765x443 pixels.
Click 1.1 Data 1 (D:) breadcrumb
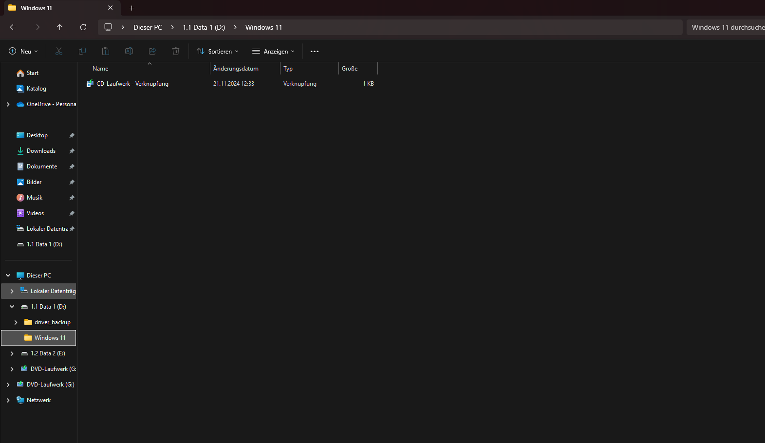tap(204, 27)
